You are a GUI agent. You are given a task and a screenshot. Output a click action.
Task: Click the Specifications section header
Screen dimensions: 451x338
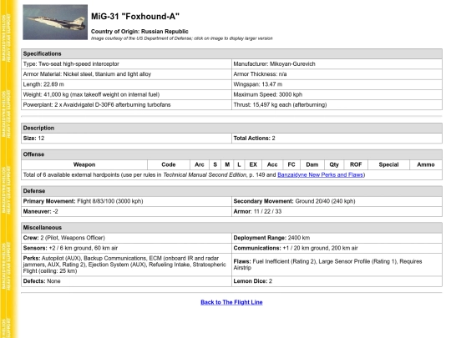tap(231, 53)
